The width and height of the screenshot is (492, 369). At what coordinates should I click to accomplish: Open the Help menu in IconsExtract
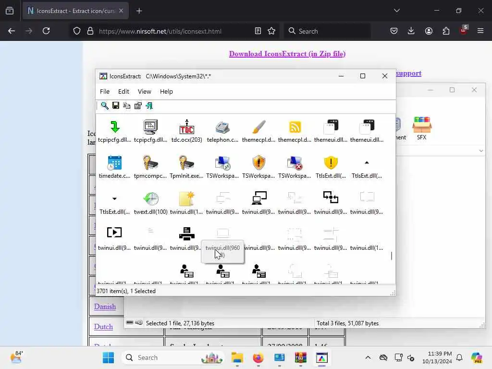166,92
